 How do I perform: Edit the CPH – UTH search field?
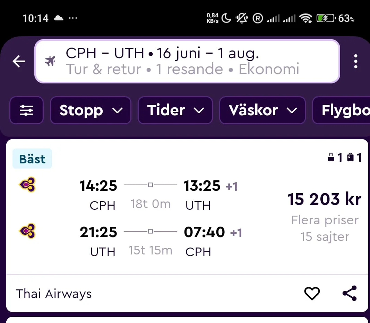pos(187,62)
